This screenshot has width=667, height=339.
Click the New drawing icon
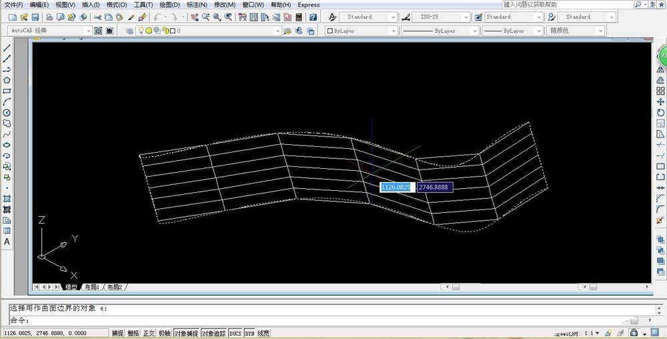pos(13,17)
